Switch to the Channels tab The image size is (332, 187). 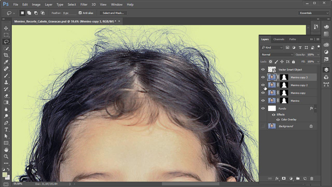point(279,39)
